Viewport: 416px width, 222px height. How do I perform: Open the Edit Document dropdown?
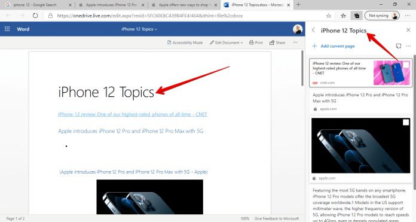pos(226,42)
